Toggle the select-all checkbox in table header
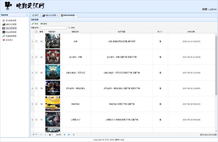 click(36, 32)
